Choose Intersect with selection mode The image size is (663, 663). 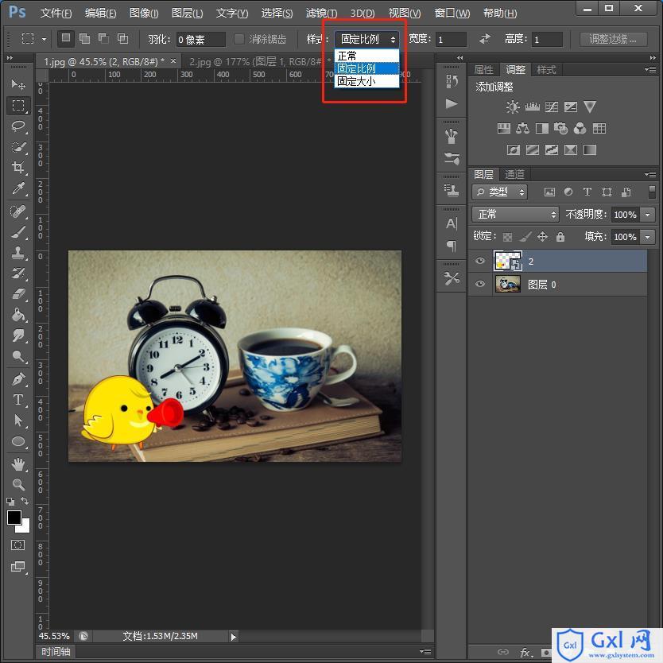coord(122,39)
